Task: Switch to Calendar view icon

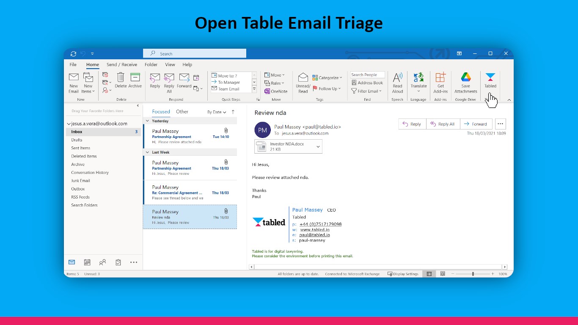Action: pos(87,262)
